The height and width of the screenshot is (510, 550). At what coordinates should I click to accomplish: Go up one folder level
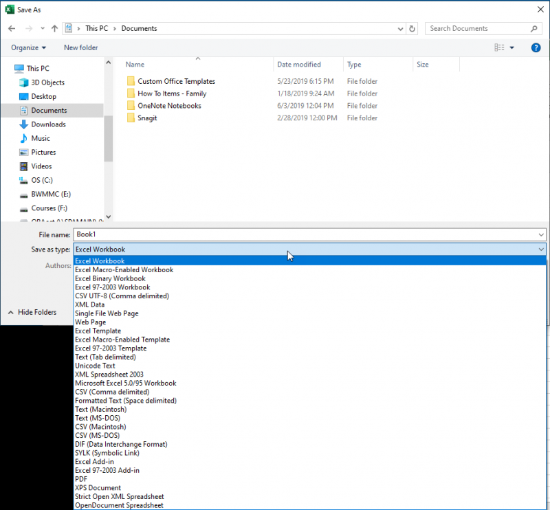54,28
